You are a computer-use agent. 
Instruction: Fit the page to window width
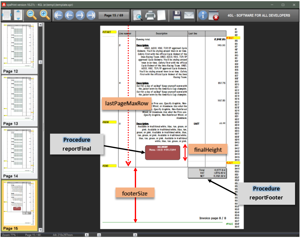6,15
